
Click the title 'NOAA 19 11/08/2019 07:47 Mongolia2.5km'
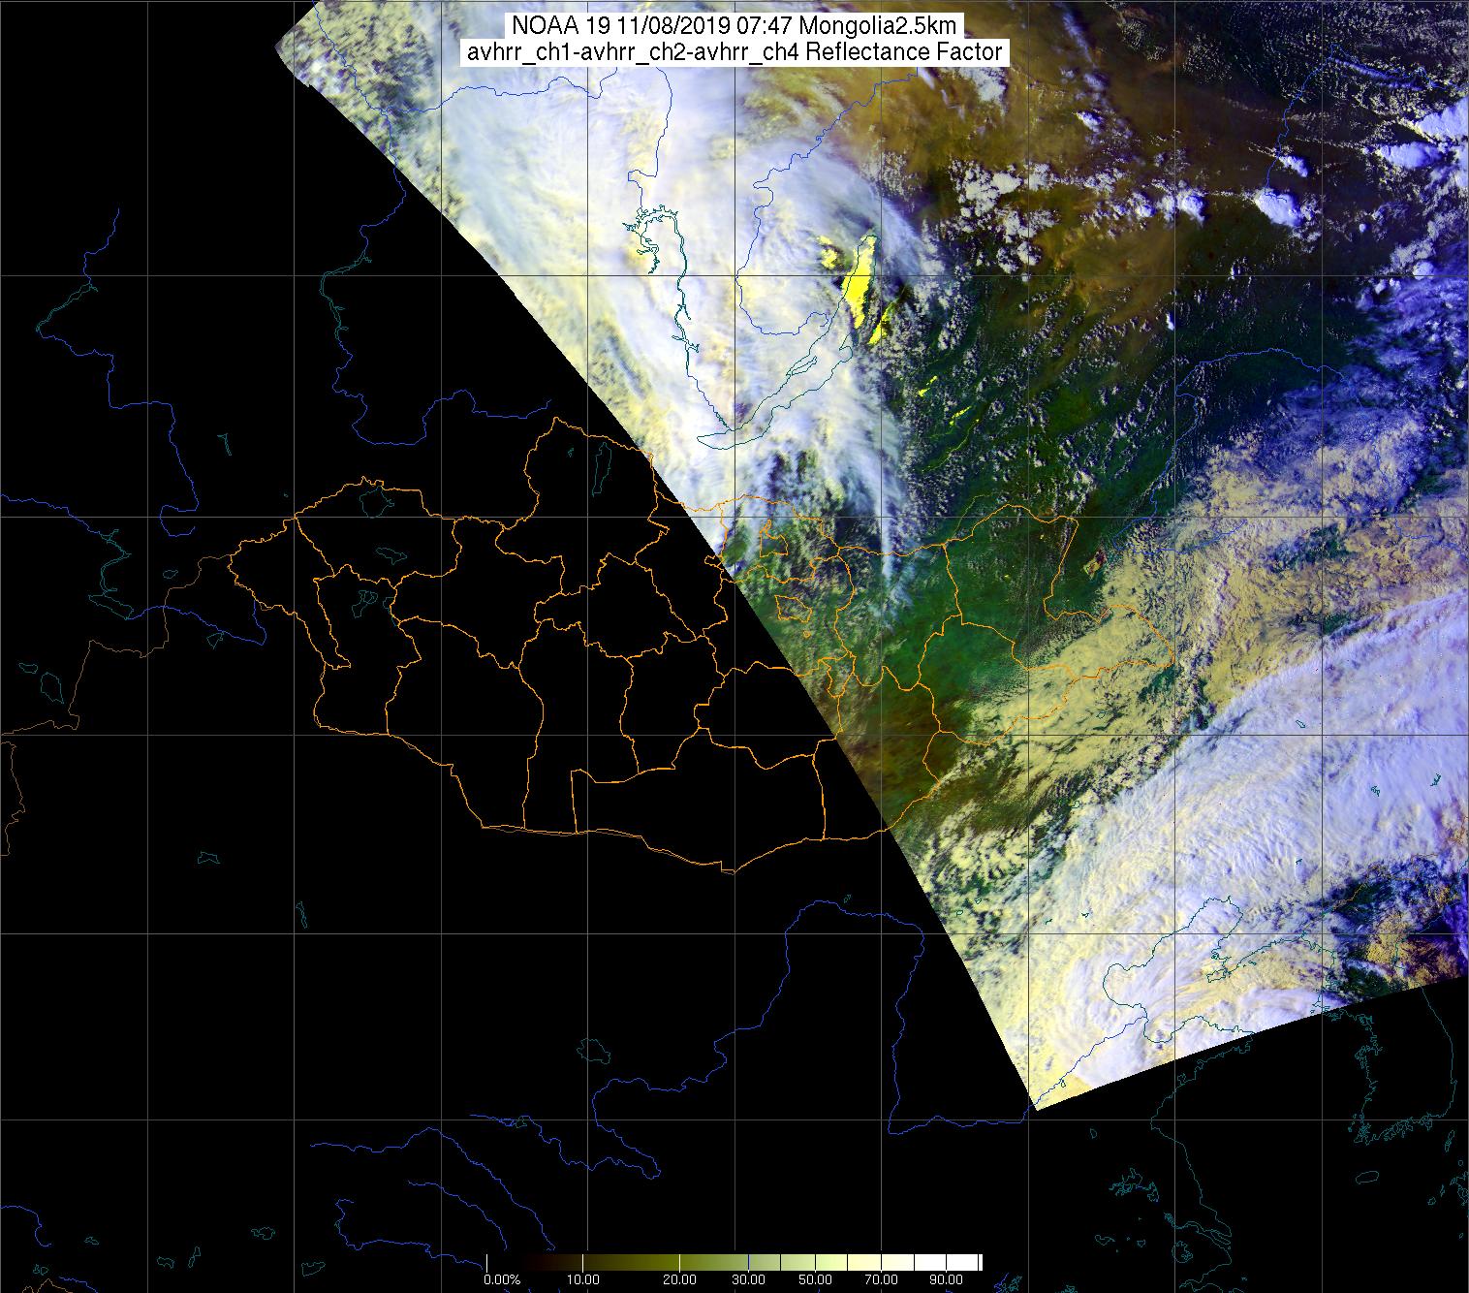(x=734, y=26)
